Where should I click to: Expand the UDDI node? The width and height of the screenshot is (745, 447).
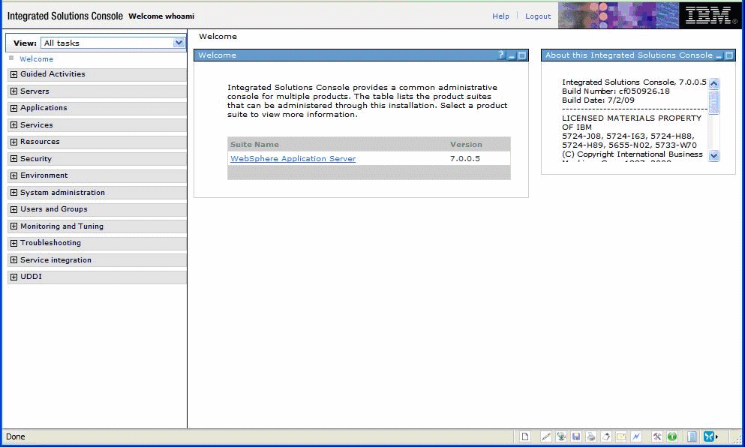[x=14, y=277]
